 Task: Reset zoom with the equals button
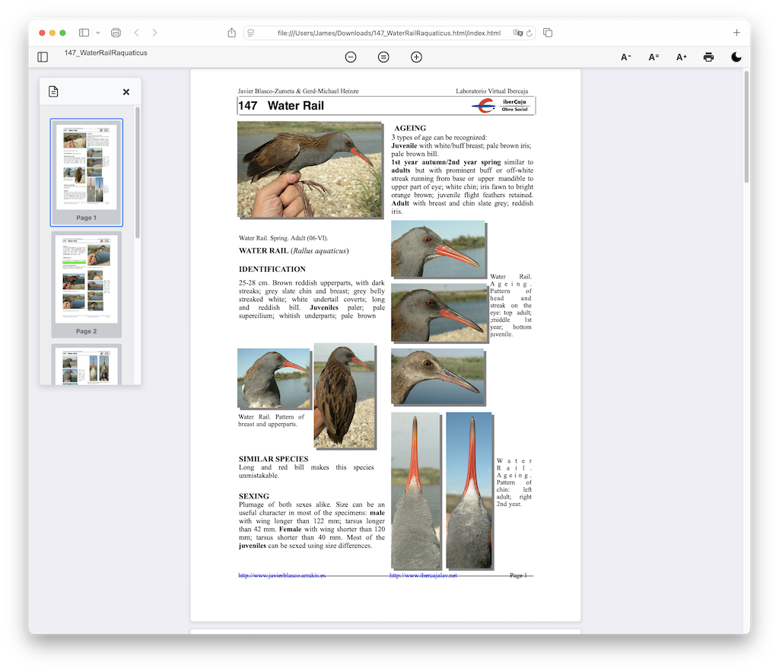click(383, 57)
